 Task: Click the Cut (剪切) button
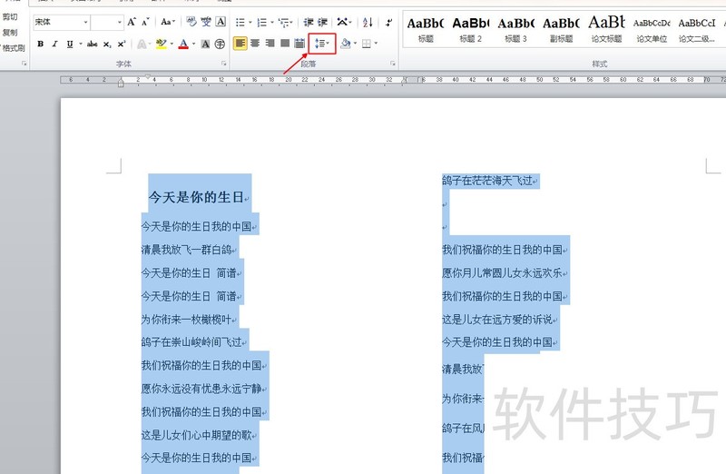[x=10, y=17]
